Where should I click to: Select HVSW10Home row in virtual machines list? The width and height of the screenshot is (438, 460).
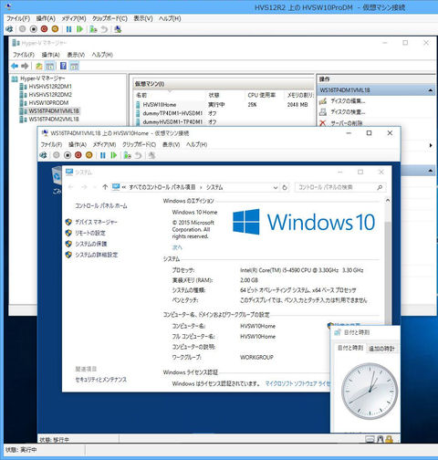[224, 105]
